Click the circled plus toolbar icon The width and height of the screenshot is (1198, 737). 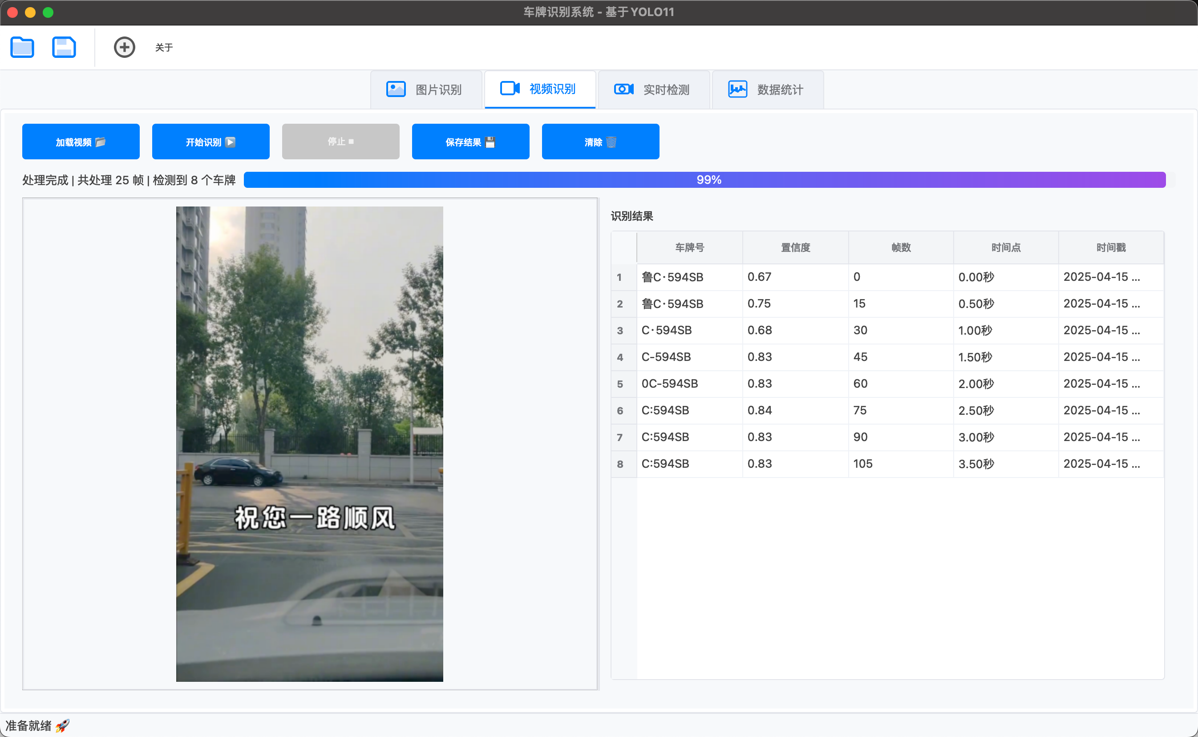(124, 47)
